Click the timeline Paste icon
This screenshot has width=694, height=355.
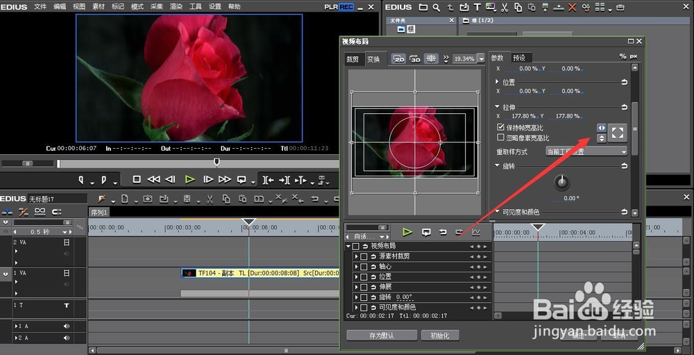coord(242,199)
